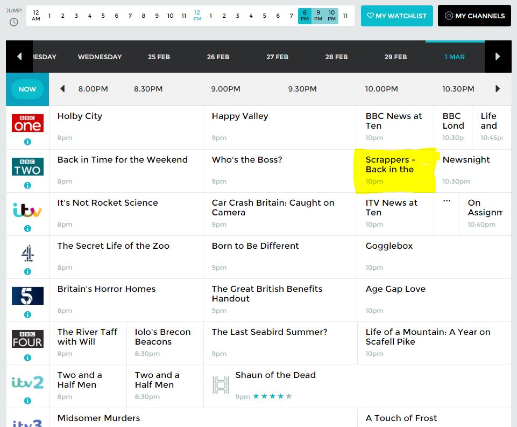517x427 pixels.
Task: Open info icon under BBC Four logo
Action: 27,358
